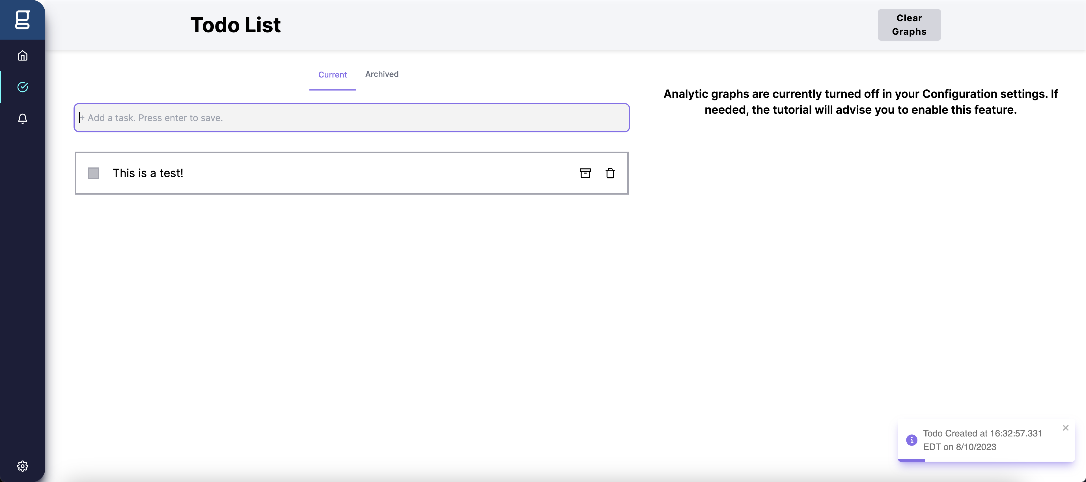The width and height of the screenshot is (1086, 482).
Task: Check the "This is a test!" checkbox
Action: 93,173
